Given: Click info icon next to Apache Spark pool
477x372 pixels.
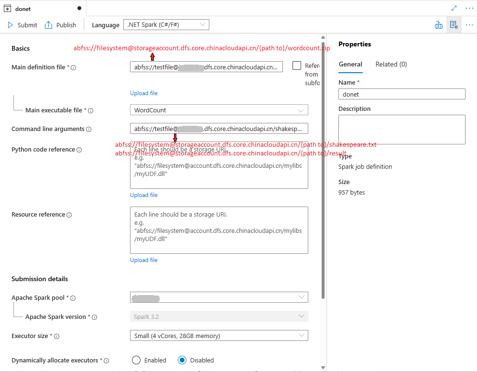Looking at the screenshot, I should [x=73, y=298].
